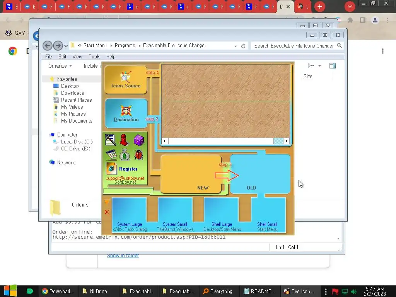Image resolution: width=396 pixels, height=297 pixels.
Task: Select Recent Places in Favorites
Action: tap(76, 100)
